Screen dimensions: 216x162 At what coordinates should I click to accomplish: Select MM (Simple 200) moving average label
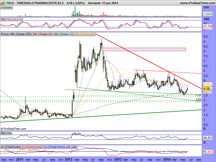click(21, 34)
